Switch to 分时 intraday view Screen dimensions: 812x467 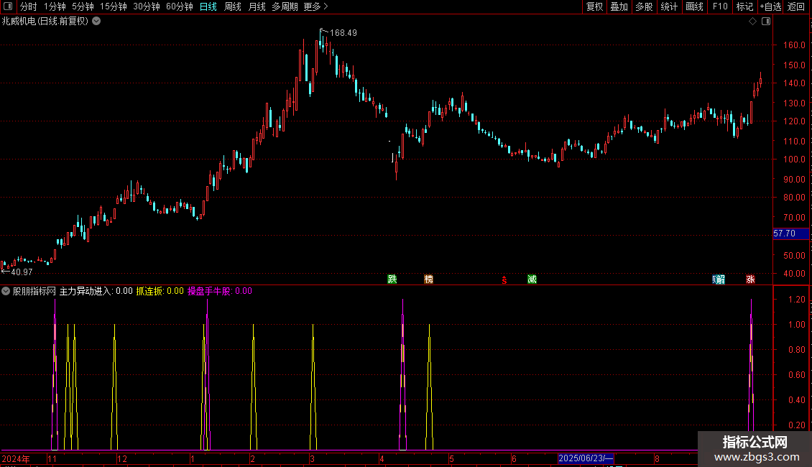click(x=29, y=6)
